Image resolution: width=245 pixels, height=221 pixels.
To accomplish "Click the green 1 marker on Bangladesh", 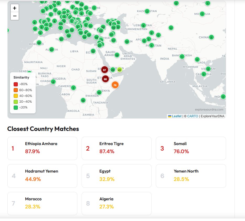I will pyautogui.click(x=182, y=57).
